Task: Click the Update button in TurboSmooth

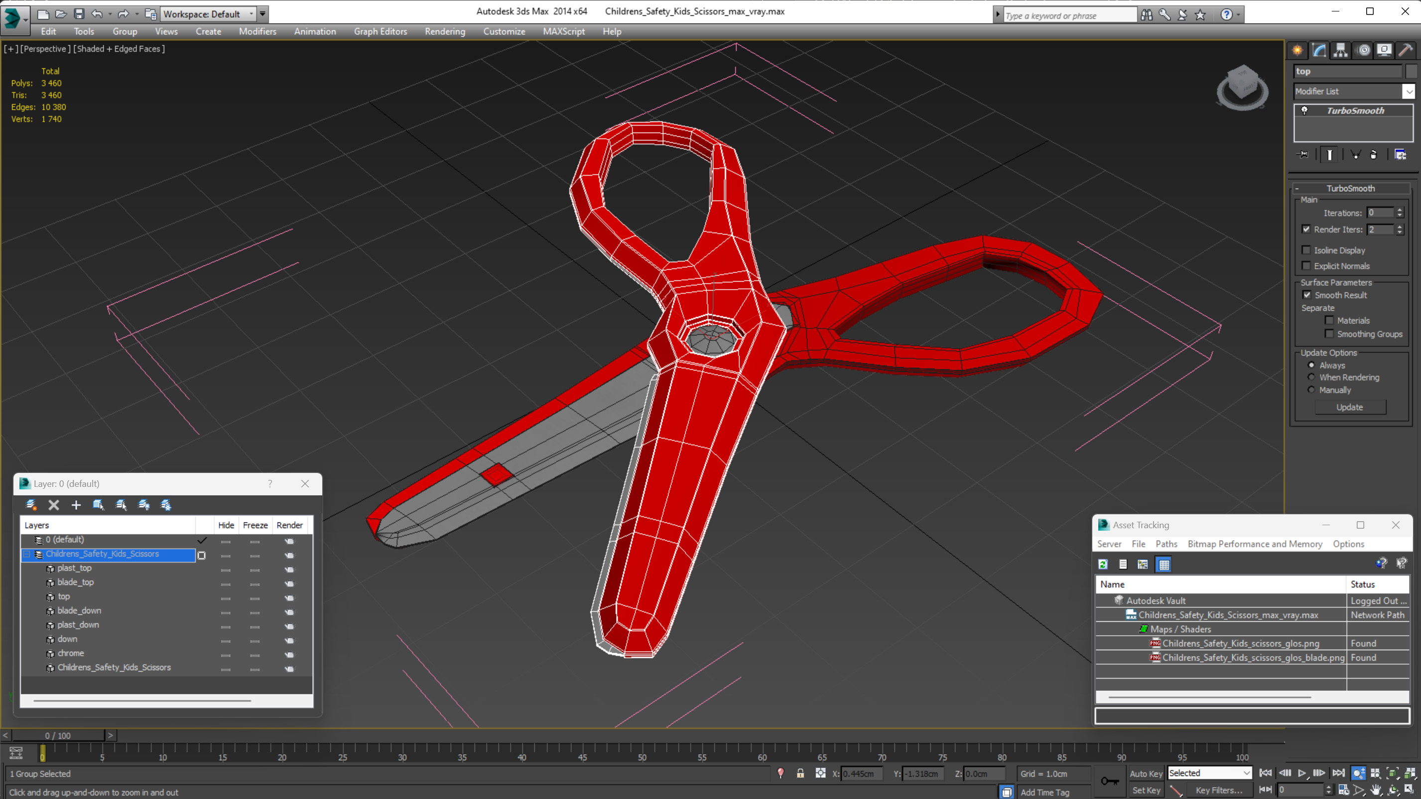Action: pos(1349,407)
